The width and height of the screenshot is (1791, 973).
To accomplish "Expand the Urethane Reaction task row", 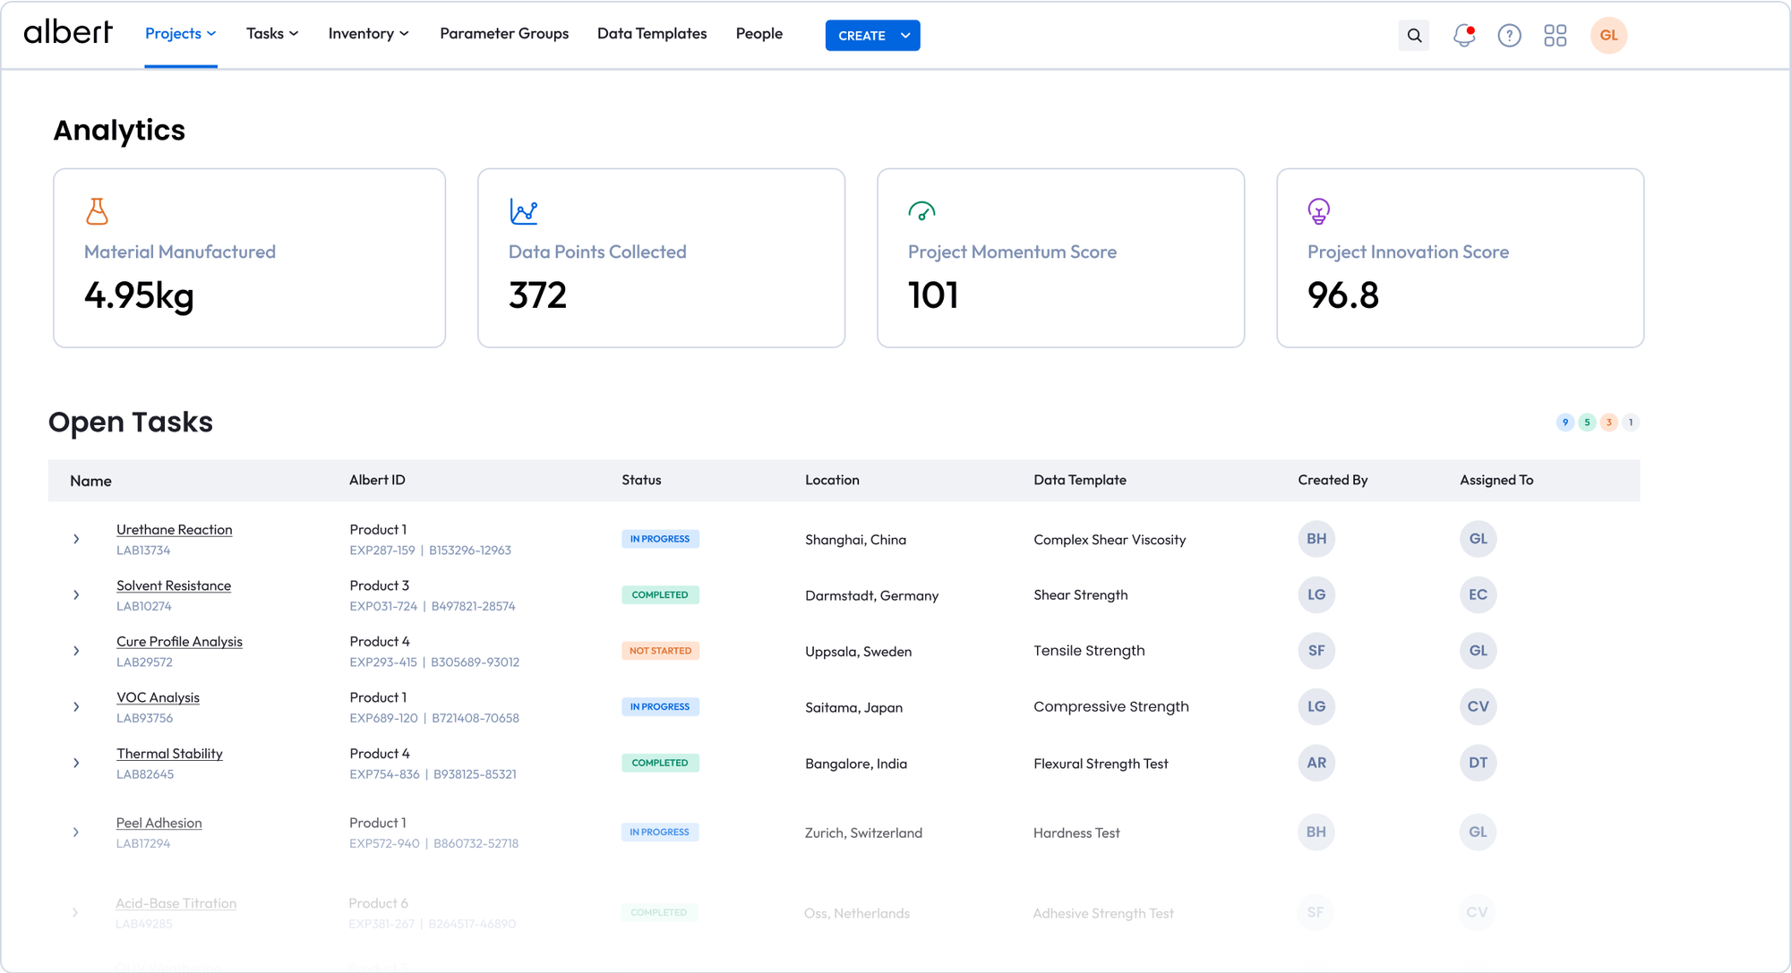I will click(76, 539).
